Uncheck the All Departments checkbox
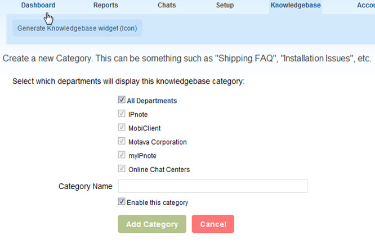This screenshot has height=248, width=375. point(122,101)
